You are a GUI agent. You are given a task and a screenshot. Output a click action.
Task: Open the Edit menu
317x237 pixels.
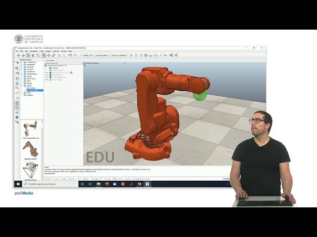(21, 51)
